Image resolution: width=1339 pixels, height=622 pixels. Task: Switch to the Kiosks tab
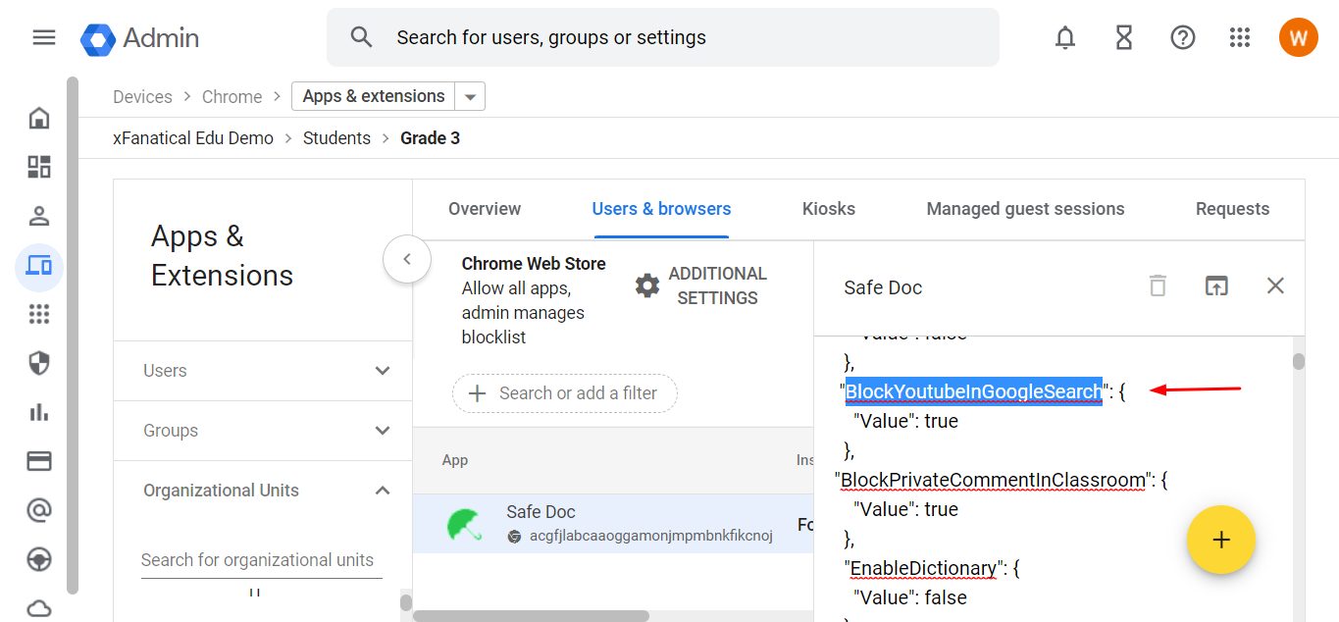[x=828, y=208]
